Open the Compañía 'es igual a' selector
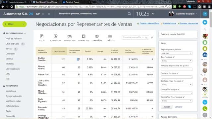 [x=177, y=93]
